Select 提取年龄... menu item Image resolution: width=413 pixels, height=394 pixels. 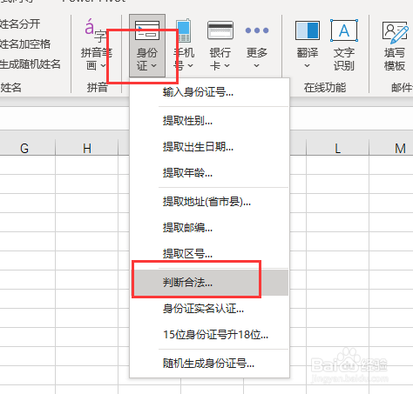(209, 173)
